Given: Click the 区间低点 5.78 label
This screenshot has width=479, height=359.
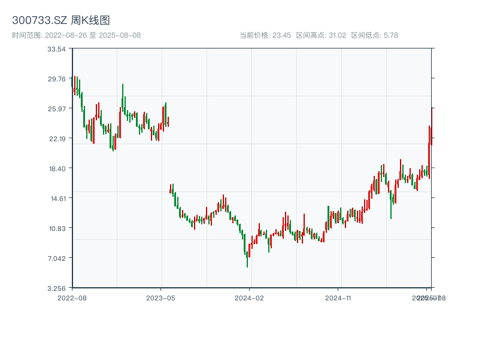Looking at the screenshot, I should tap(374, 35).
